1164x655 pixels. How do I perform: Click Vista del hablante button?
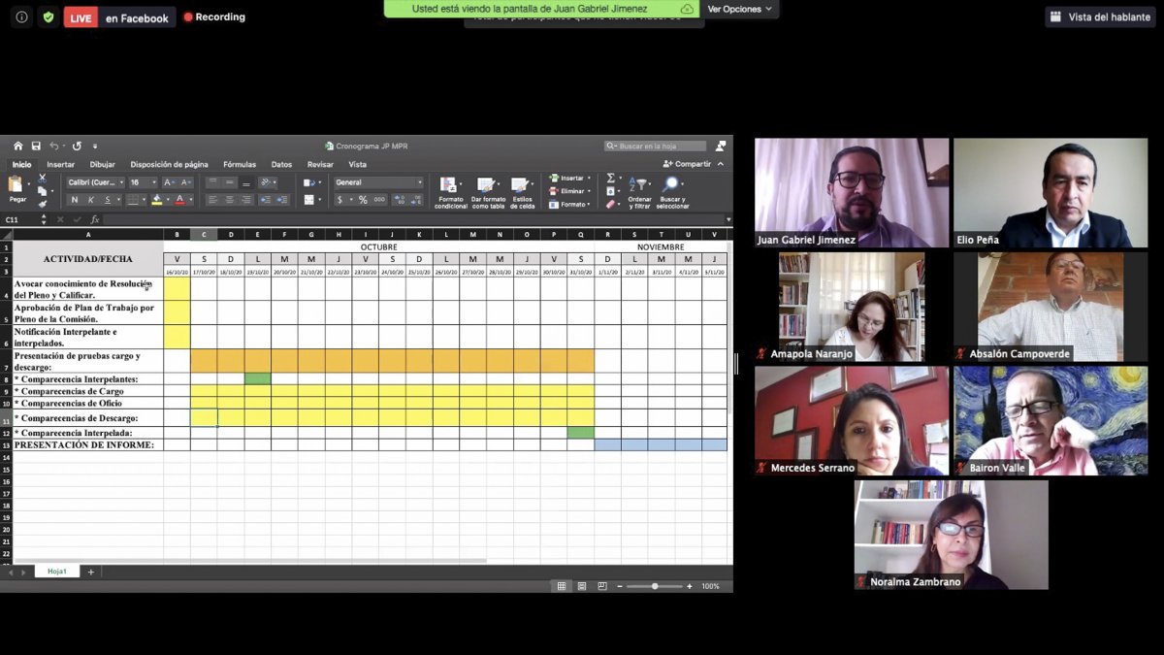[x=1100, y=16]
